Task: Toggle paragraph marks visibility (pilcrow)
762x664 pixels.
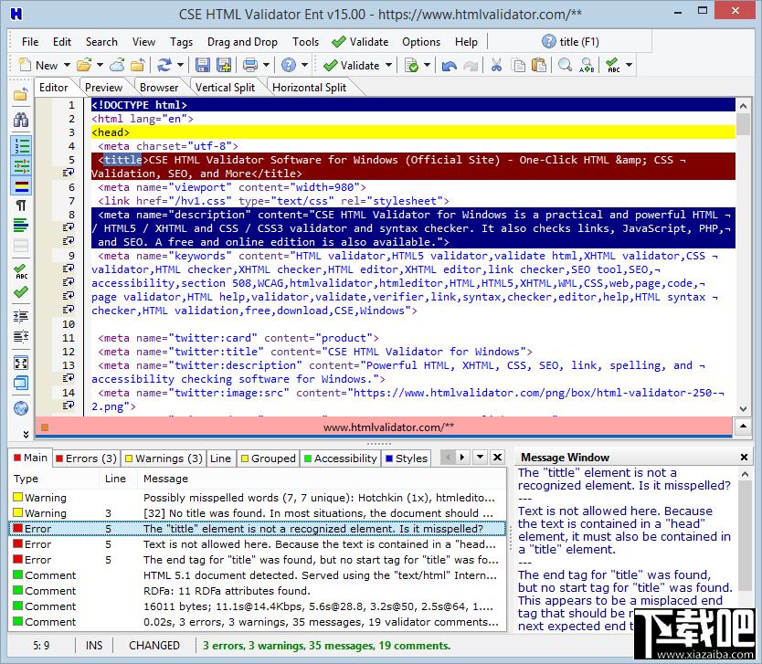Action: point(21,206)
